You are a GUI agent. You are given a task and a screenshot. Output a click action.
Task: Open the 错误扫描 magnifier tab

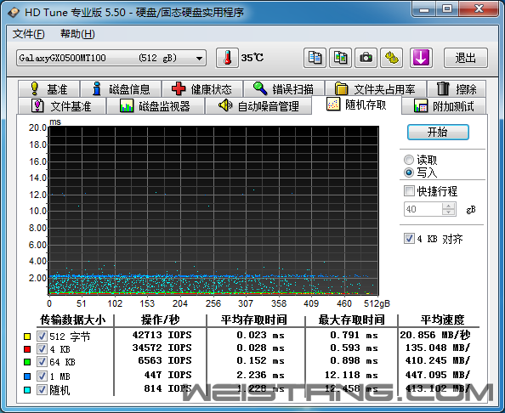click(x=284, y=89)
